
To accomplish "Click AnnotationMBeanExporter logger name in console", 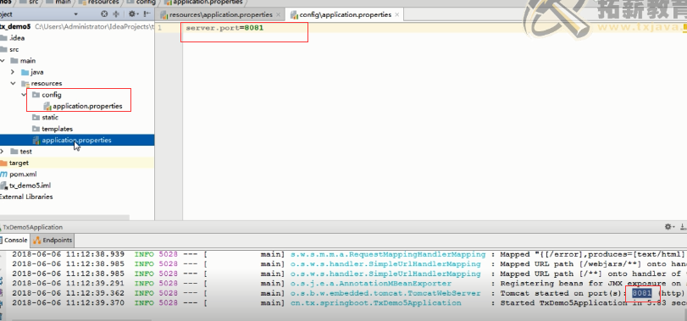I will coord(371,284).
